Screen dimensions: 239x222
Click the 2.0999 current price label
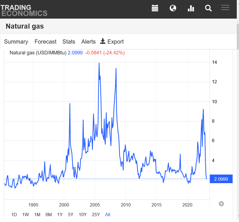[x=221, y=179]
